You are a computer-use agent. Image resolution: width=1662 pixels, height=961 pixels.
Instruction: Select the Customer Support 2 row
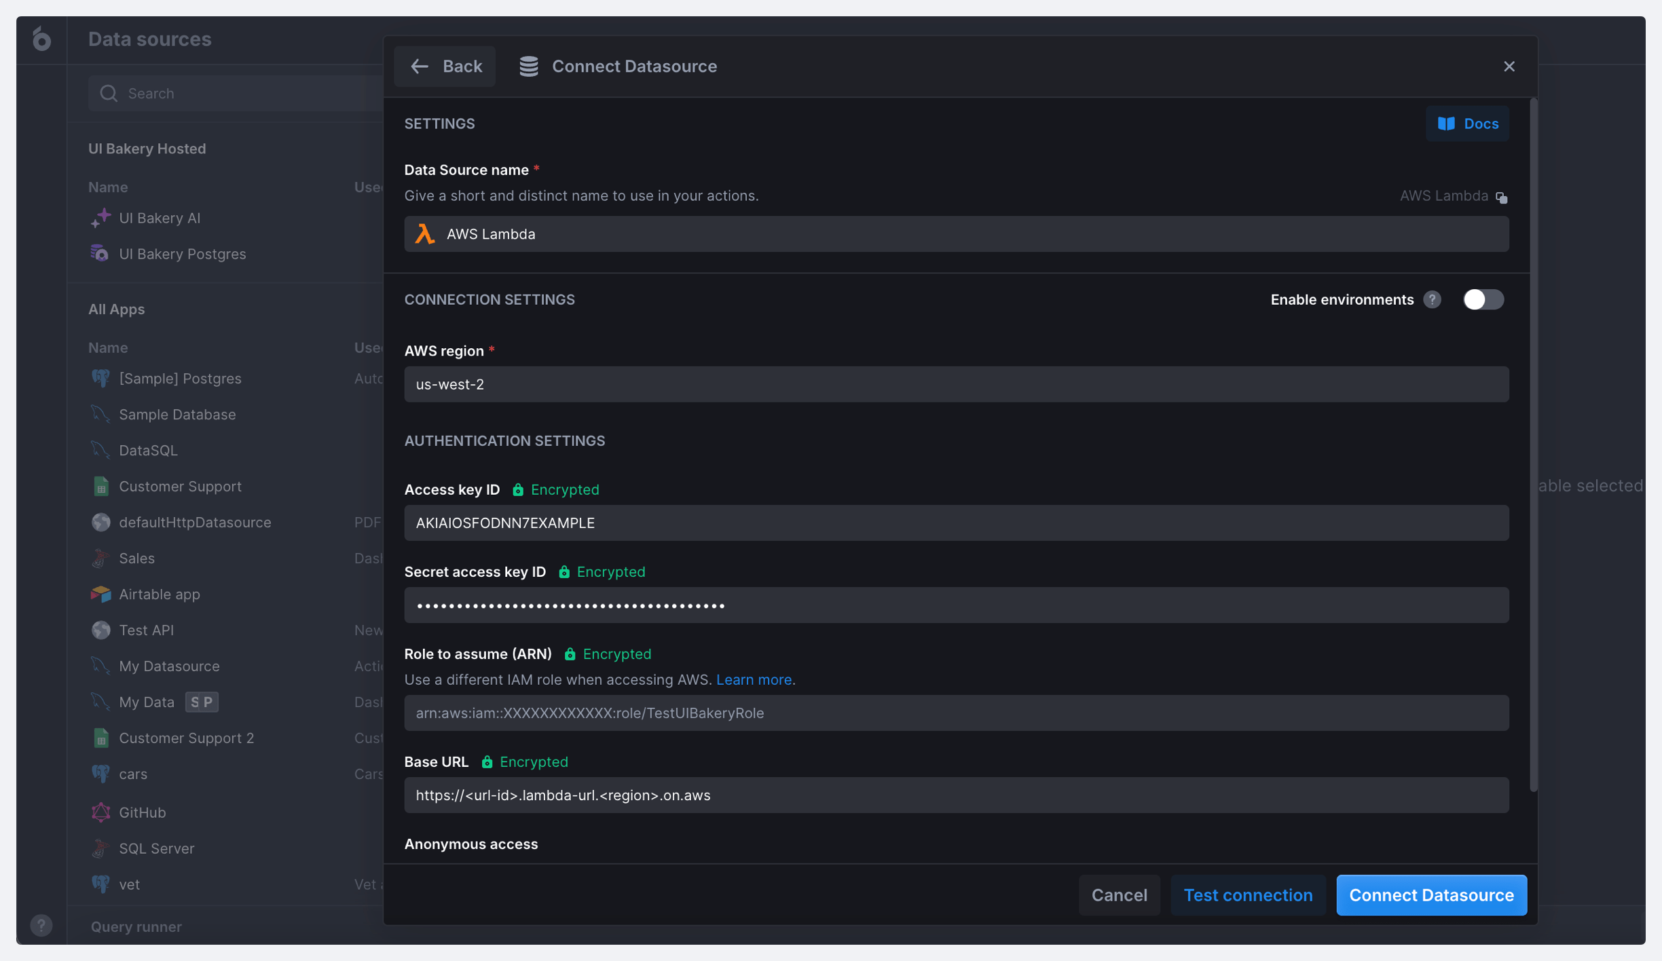187,738
